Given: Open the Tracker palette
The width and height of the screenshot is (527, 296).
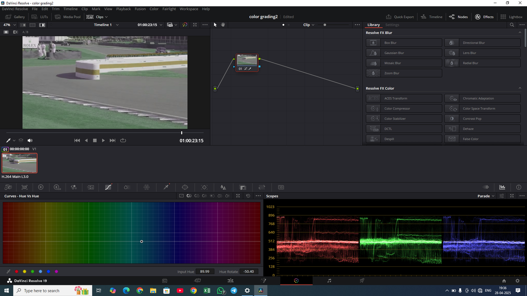Looking at the screenshot, I should click(204, 187).
